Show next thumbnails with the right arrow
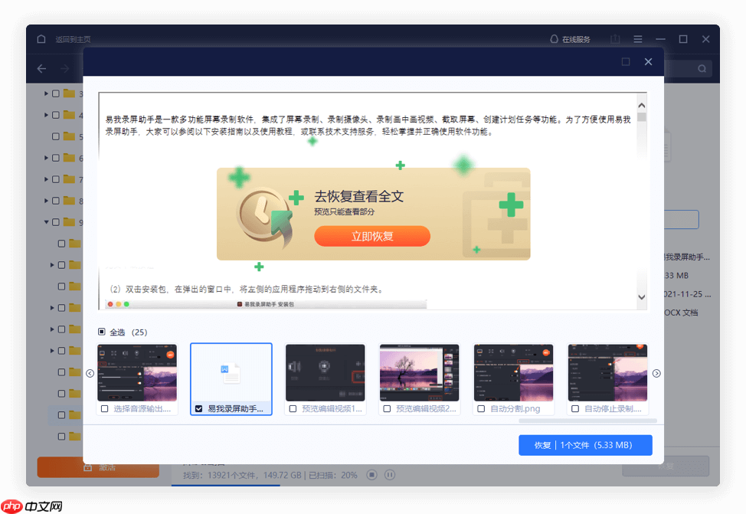This screenshot has height=514, width=746. click(x=656, y=374)
